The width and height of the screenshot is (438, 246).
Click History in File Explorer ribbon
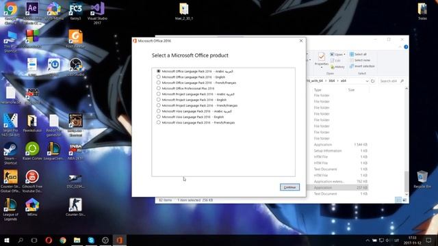point(337,67)
